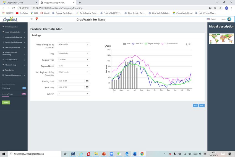Expand the Zonal Statistics menu

tap(14, 60)
